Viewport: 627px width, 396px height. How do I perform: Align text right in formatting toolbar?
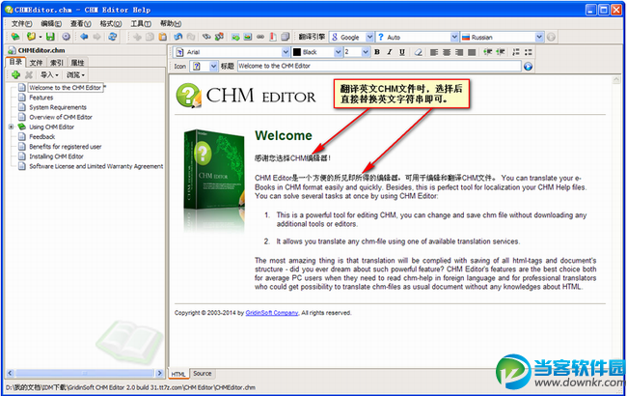click(459, 52)
